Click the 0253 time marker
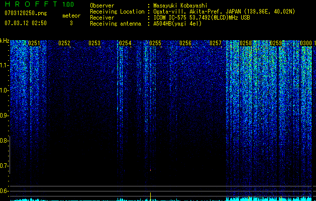Screen dimensions: 316x201 [94, 43]
